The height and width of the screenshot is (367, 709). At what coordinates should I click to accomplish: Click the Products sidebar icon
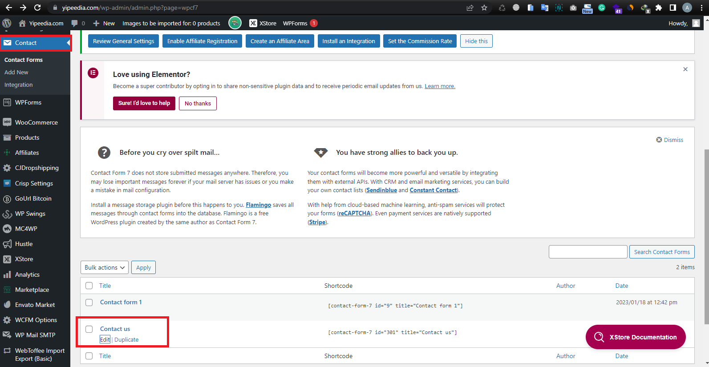pyautogui.click(x=7, y=137)
